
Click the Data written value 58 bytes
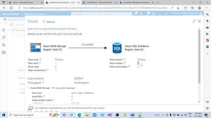tap(141, 60)
